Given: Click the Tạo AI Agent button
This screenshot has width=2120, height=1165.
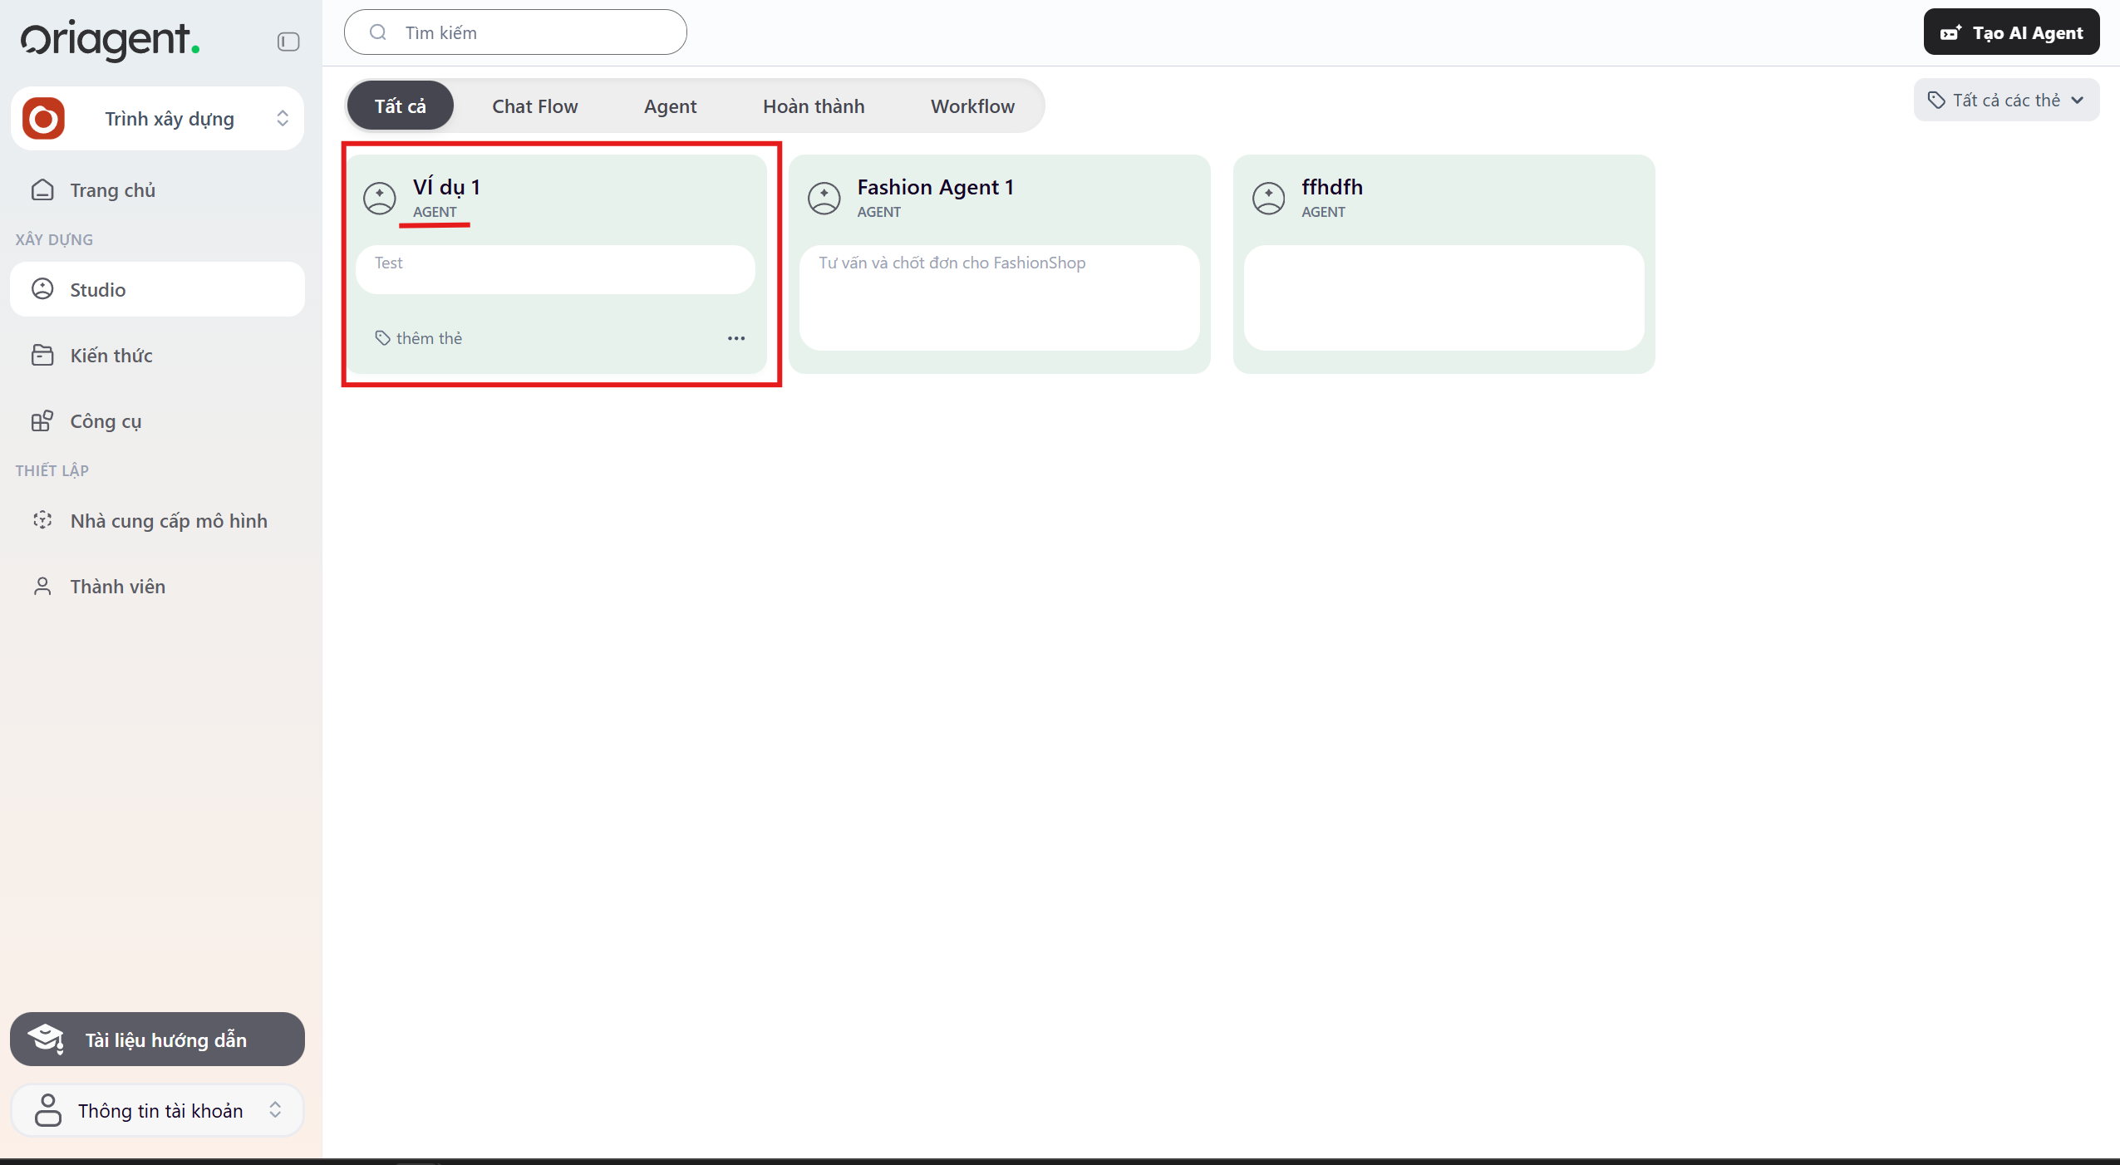Looking at the screenshot, I should (2010, 32).
